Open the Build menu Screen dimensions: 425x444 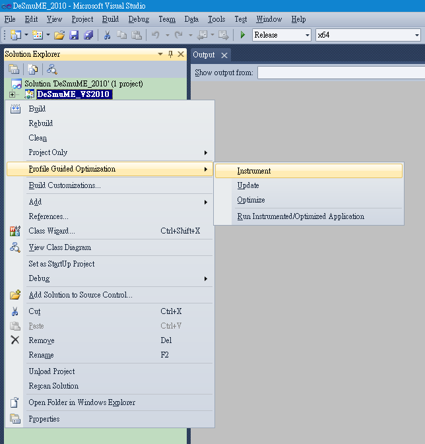coord(110,19)
